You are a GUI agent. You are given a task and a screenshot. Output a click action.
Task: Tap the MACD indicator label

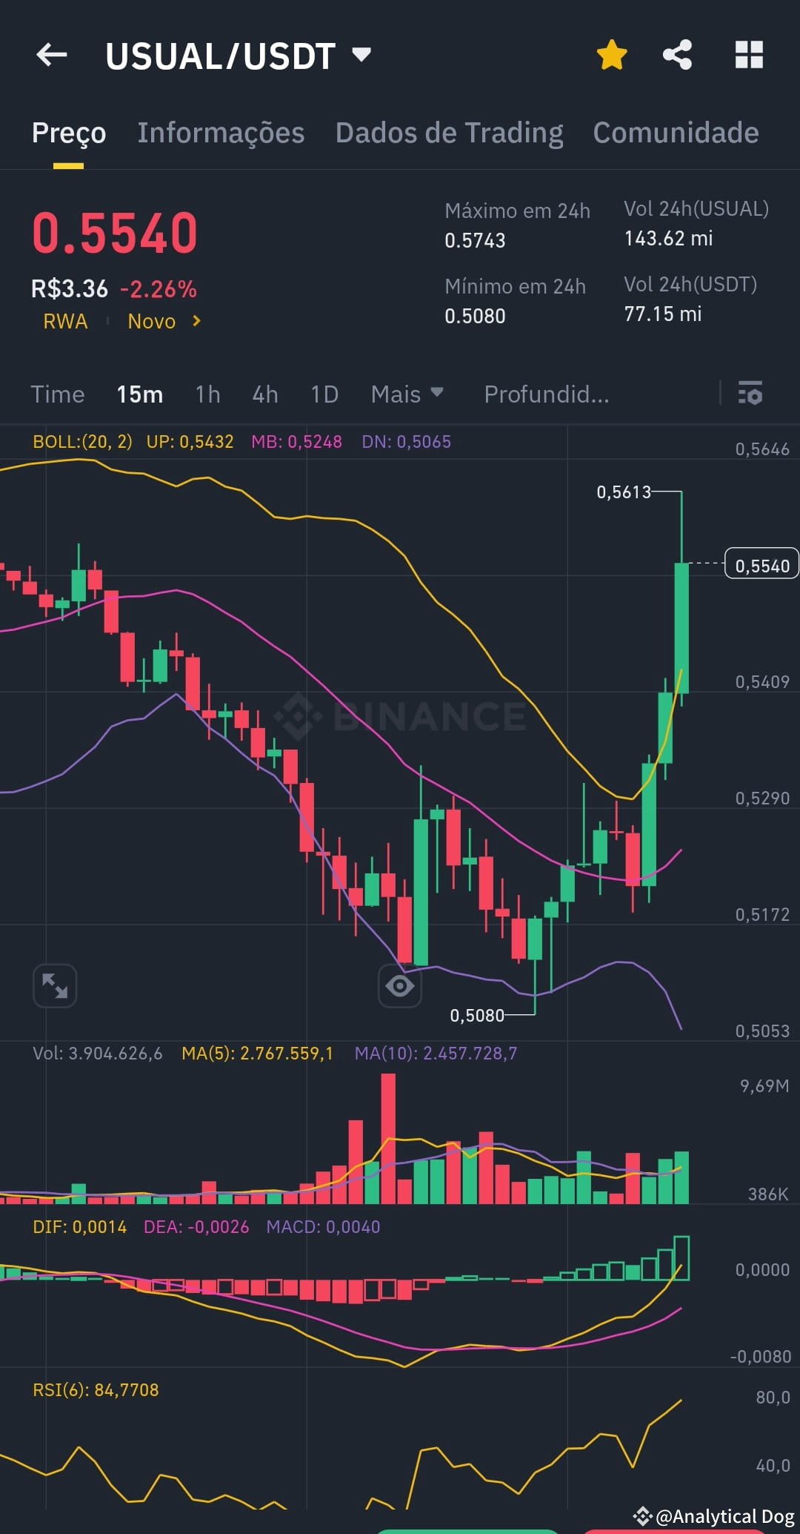(x=322, y=1227)
